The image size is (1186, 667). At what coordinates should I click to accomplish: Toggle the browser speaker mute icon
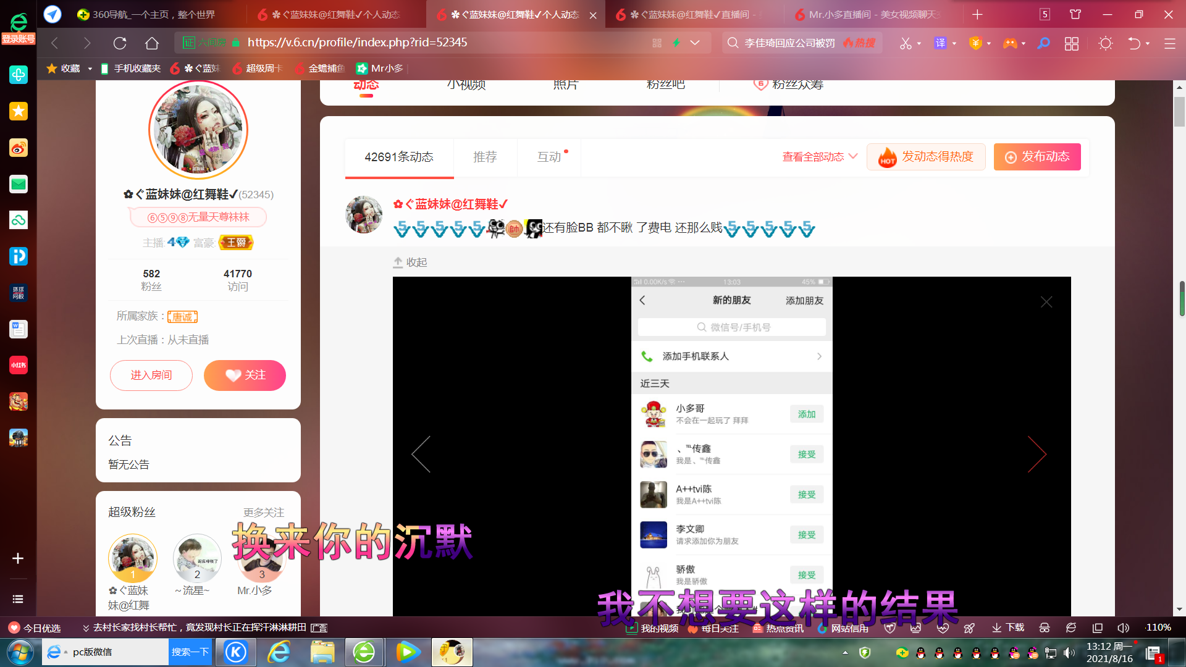click(x=1124, y=627)
